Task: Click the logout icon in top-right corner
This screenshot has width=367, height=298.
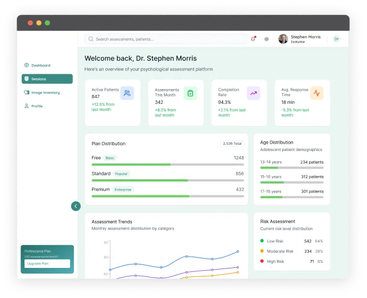Action: pos(337,39)
